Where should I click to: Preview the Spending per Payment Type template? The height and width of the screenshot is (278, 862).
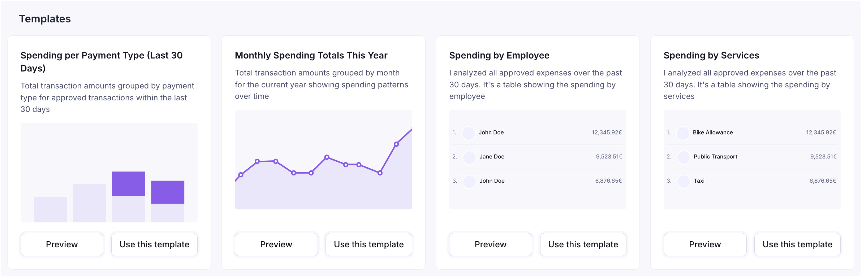[62, 244]
